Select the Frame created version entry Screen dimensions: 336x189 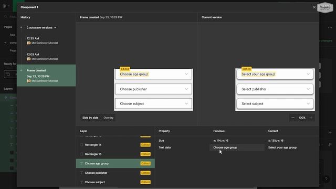click(46, 76)
